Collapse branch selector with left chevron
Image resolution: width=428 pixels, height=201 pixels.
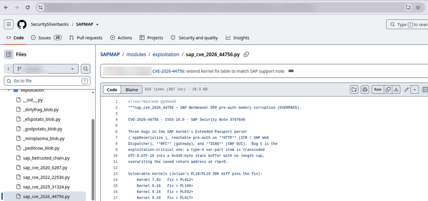[x=9, y=69]
